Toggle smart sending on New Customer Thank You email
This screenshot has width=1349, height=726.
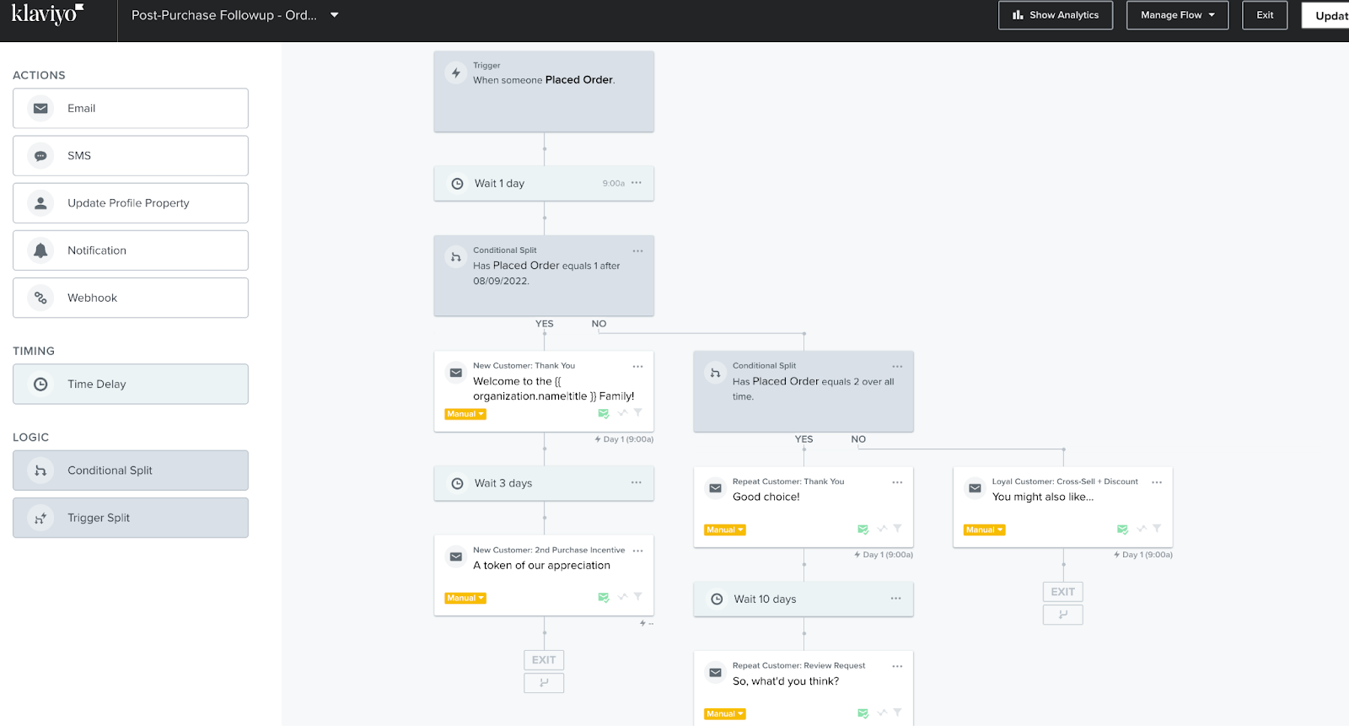tap(604, 413)
